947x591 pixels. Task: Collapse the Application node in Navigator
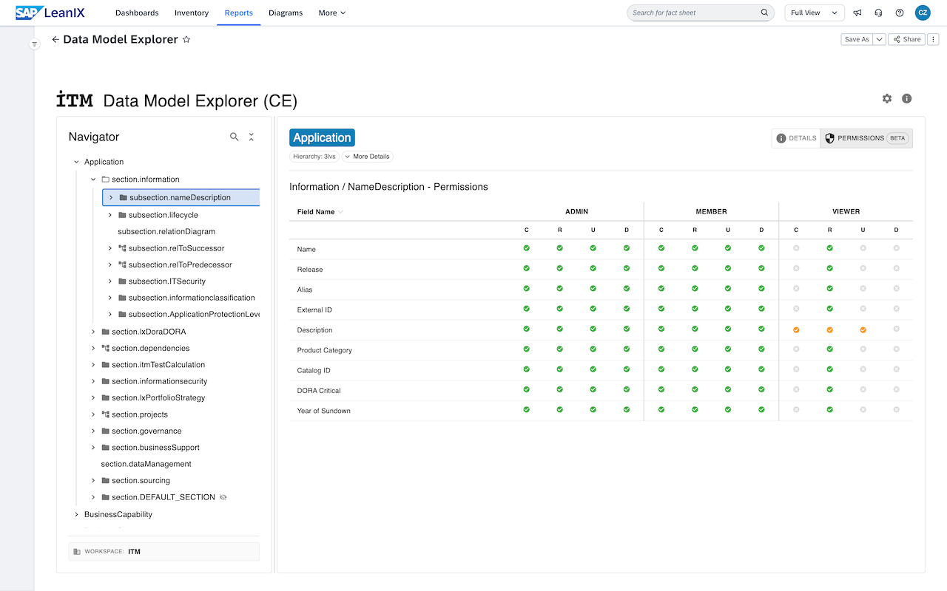click(76, 162)
